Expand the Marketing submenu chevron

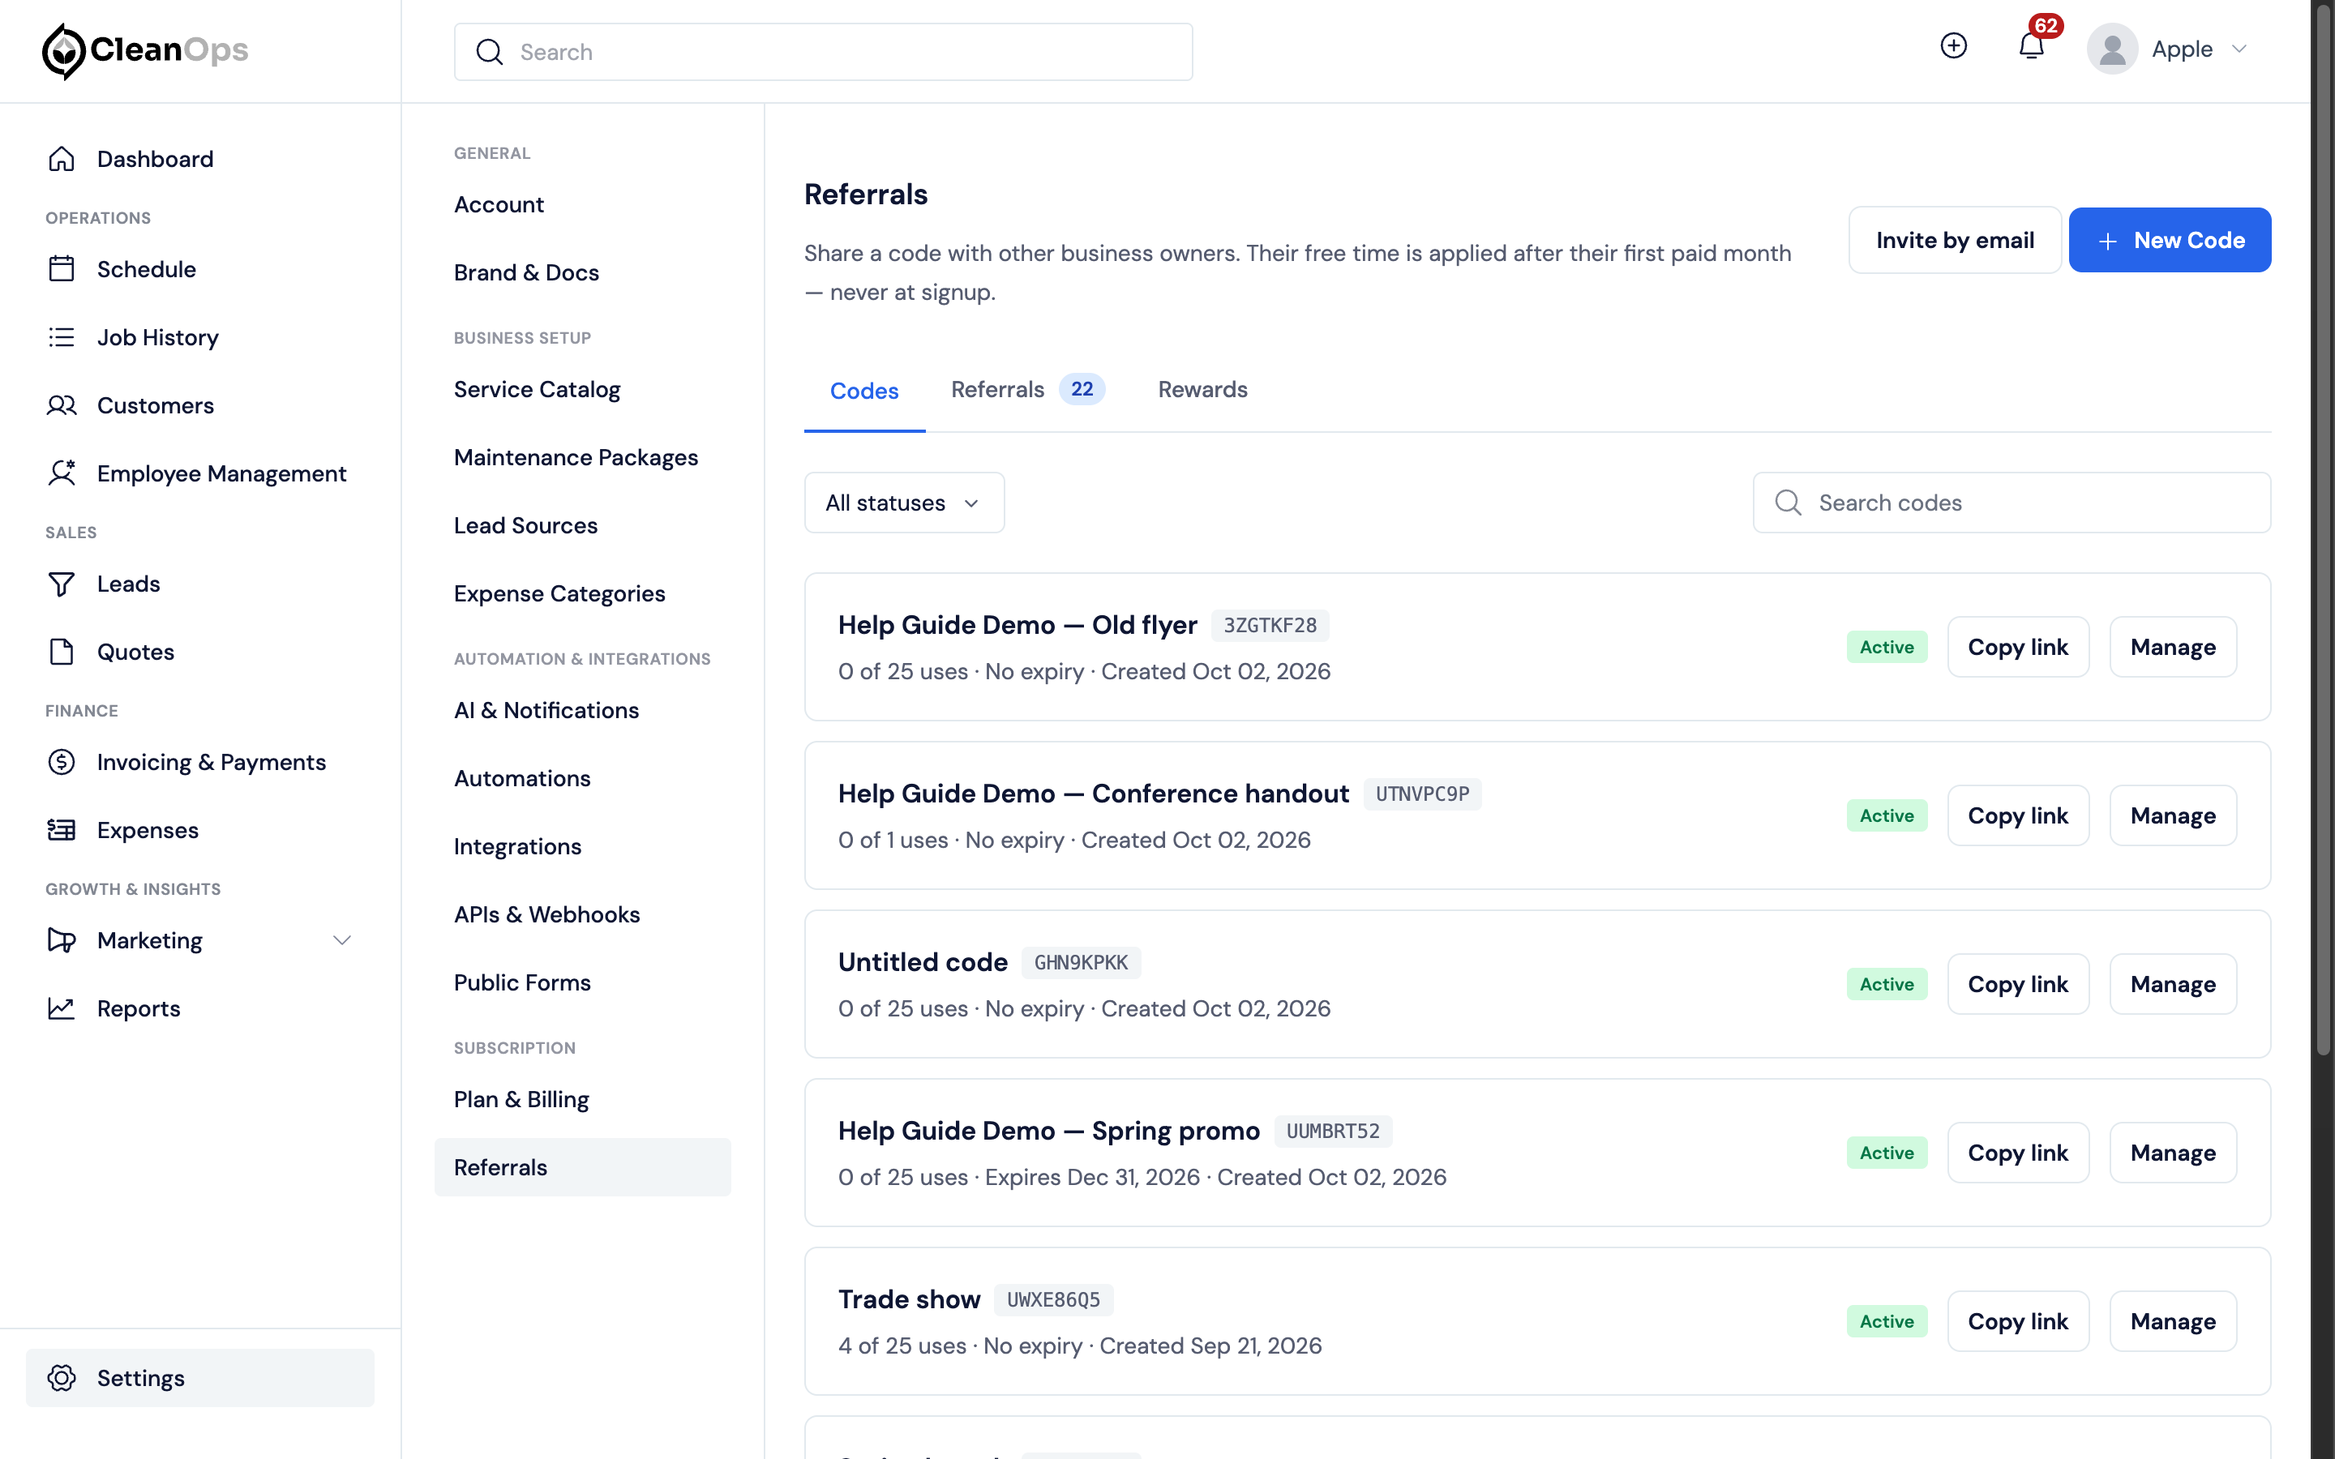point(341,941)
